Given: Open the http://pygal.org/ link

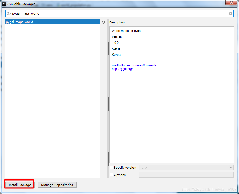Looking at the screenshot, I should click(122, 69).
